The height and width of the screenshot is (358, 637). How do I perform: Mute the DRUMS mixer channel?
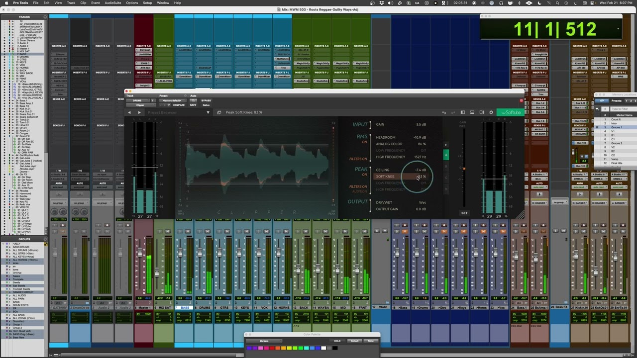point(207,231)
